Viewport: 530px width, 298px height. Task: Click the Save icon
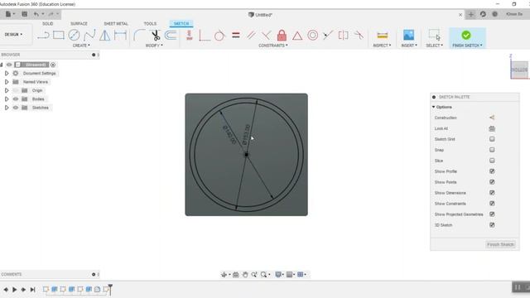[24, 14]
